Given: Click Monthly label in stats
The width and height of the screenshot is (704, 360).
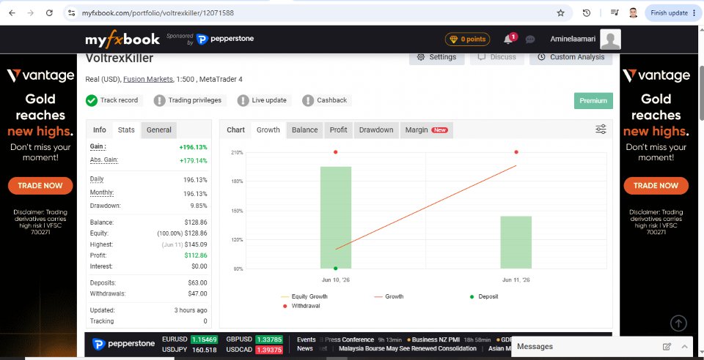Looking at the screenshot, I should point(101,193).
